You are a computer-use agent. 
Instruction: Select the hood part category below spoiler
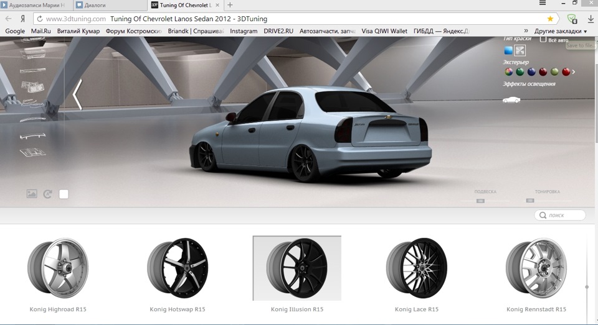[x=33, y=153]
